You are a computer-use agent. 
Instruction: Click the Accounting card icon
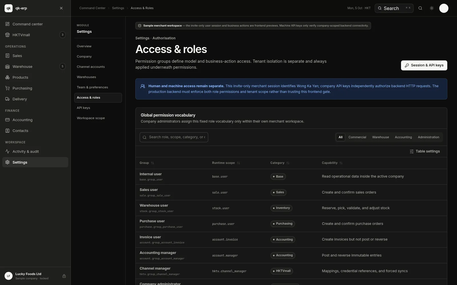(x=7, y=120)
